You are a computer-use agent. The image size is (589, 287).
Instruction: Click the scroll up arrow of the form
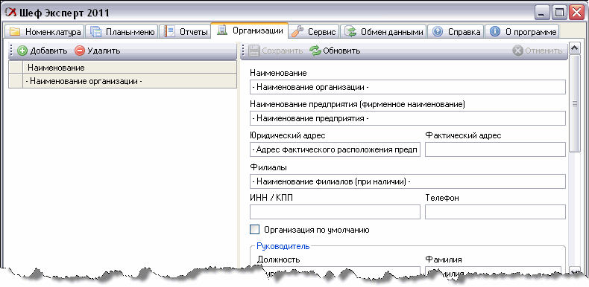574,48
